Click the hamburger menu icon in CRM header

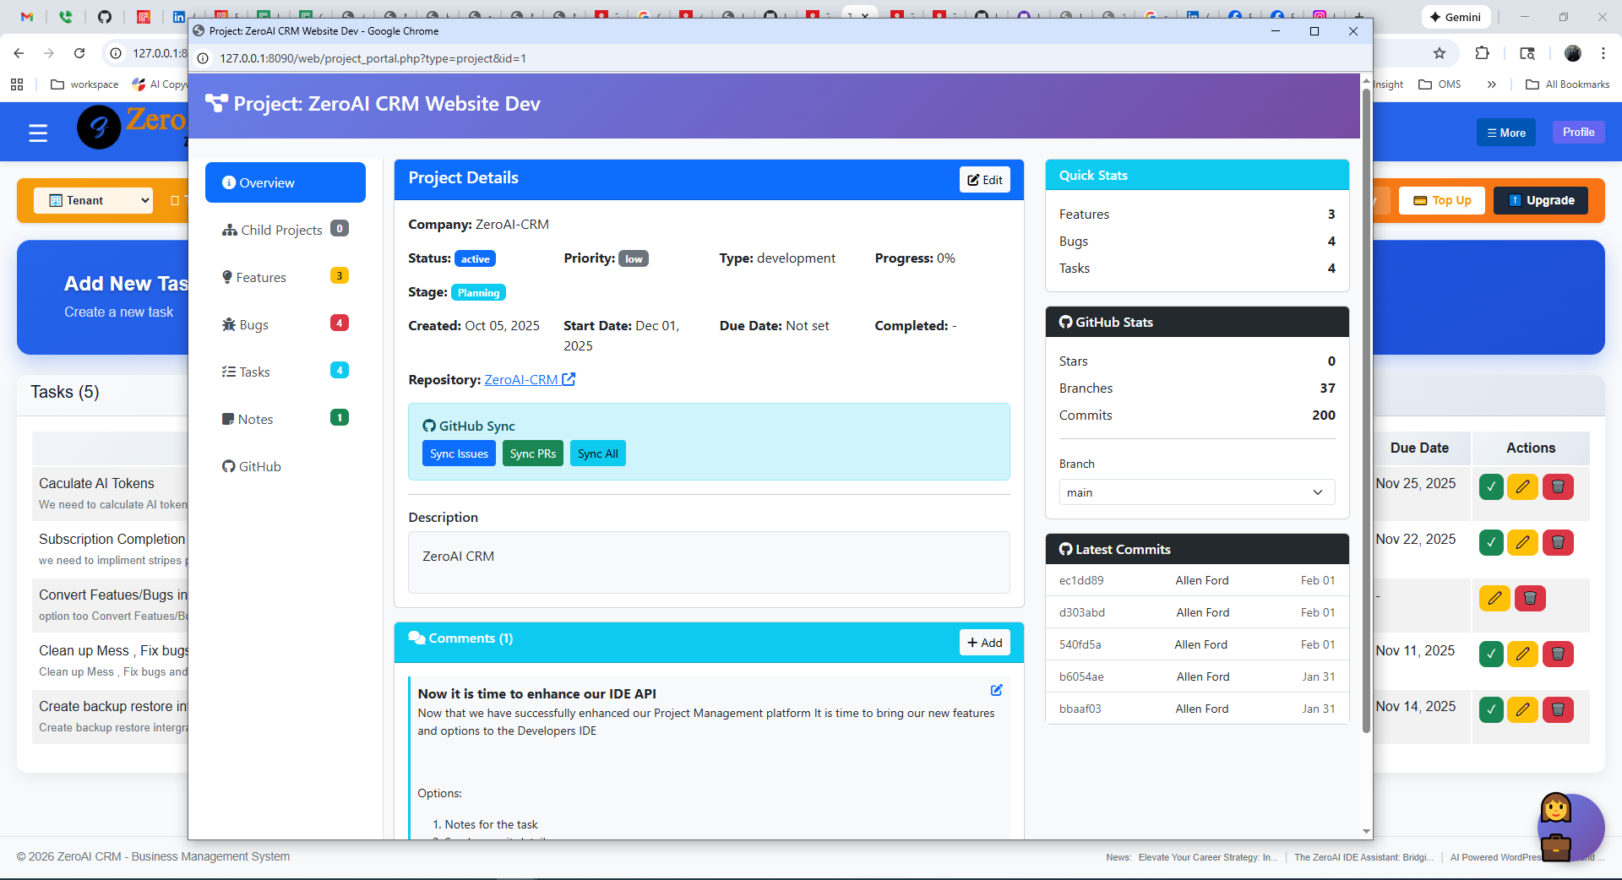tap(38, 133)
